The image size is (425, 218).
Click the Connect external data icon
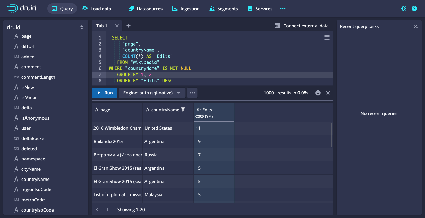[x=278, y=26]
